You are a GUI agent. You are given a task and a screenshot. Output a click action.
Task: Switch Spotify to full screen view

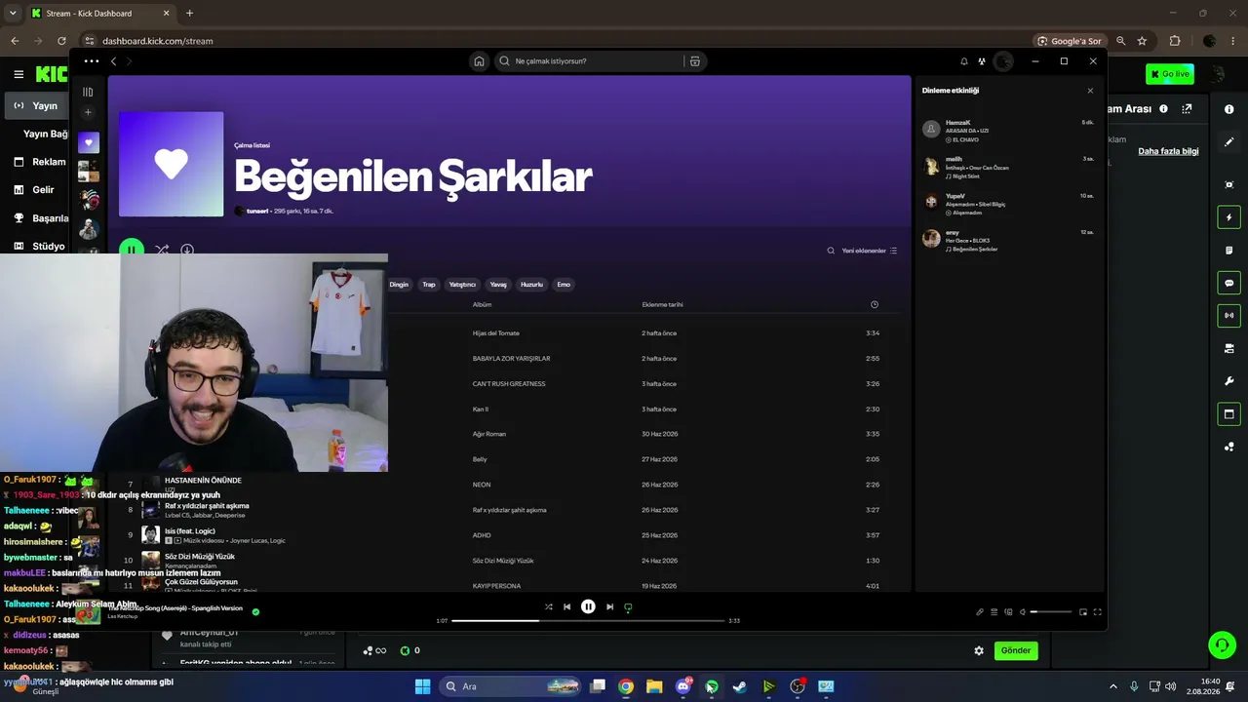(x=1097, y=612)
